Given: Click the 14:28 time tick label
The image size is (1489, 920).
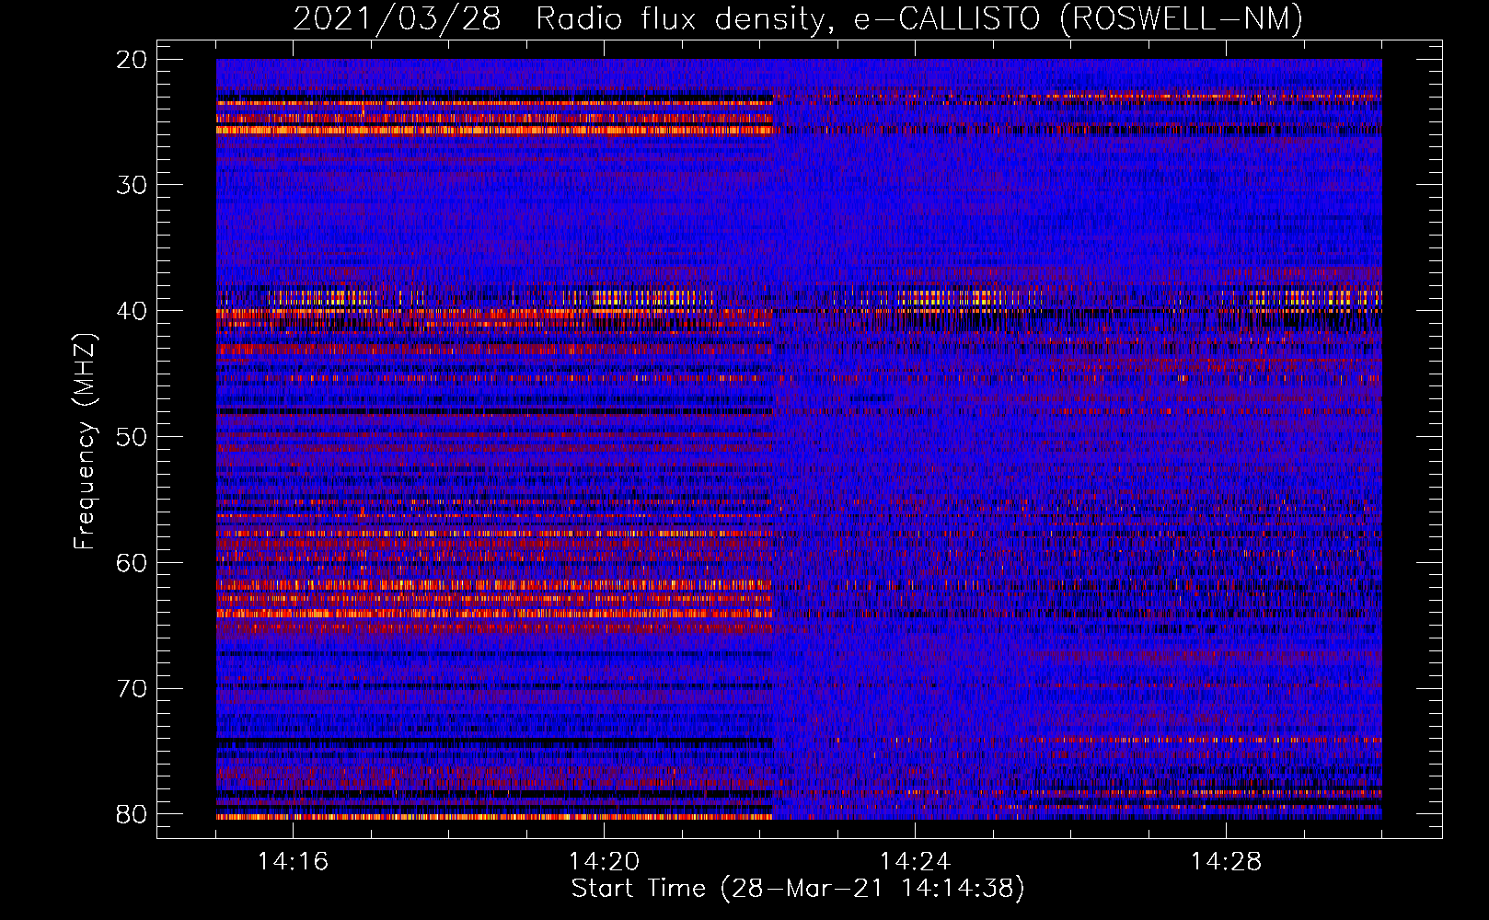Looking at the screenshot, I should coord(1226,862).
